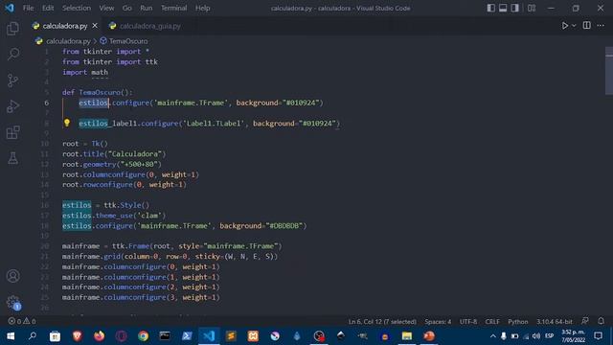Viewport: 613px width, 345px height.
Task: Switch to the calculadora.py tab
Action: tap(65, 26)
